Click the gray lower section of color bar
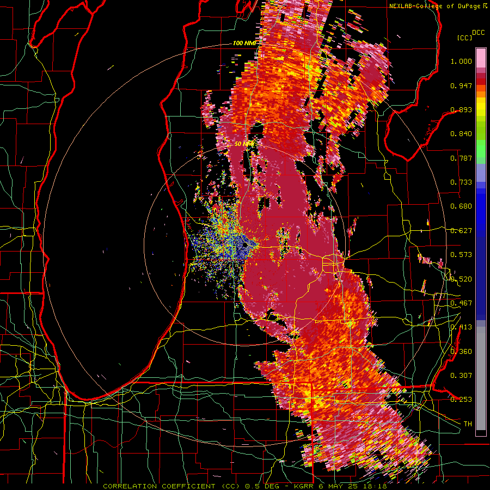 [481, 378]
